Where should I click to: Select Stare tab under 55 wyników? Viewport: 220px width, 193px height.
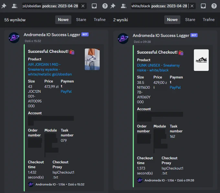tap(81, 20)
